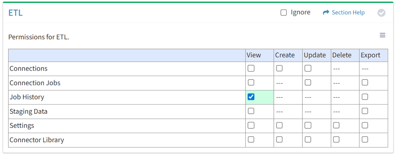Check Update permission for Settings
Screen dimensions: 395x155
click(308, 125)
